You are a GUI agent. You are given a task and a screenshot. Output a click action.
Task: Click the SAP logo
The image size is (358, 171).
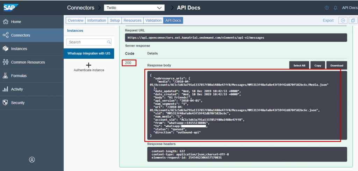10,8
